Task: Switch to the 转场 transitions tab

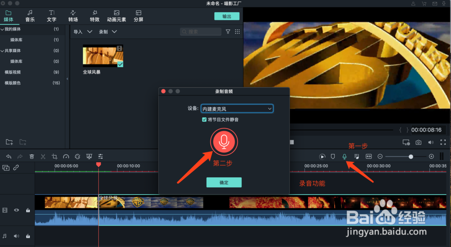Action: click(73, 16)
